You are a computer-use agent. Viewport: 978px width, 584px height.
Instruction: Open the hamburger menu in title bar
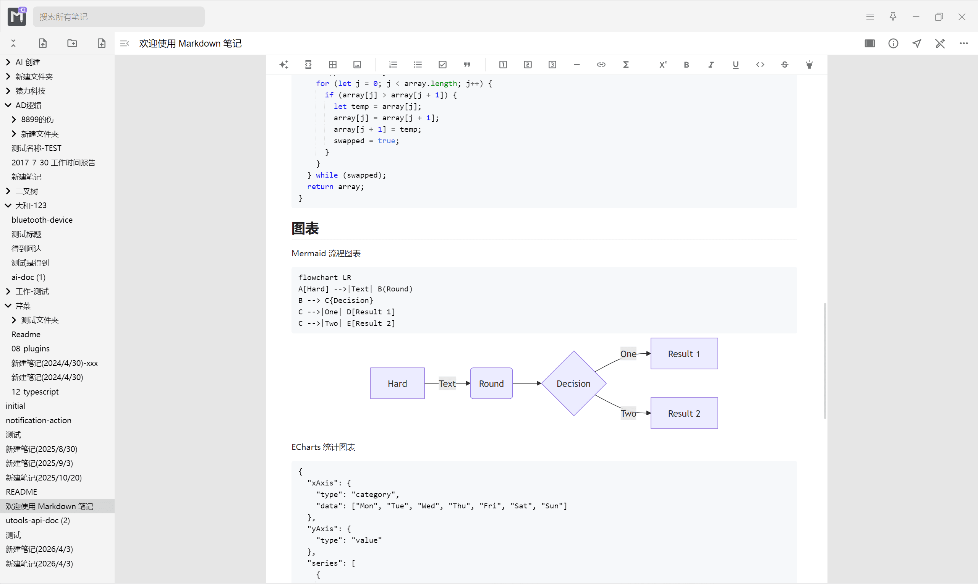pos(870,16)
